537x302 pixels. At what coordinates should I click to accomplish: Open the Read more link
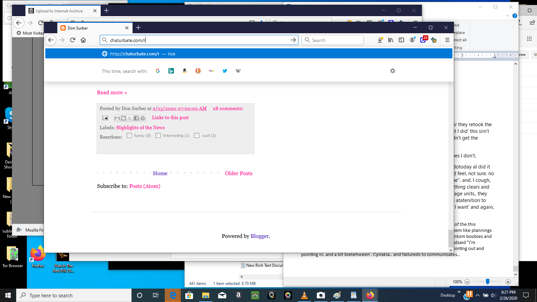click(x=112, y=93)
